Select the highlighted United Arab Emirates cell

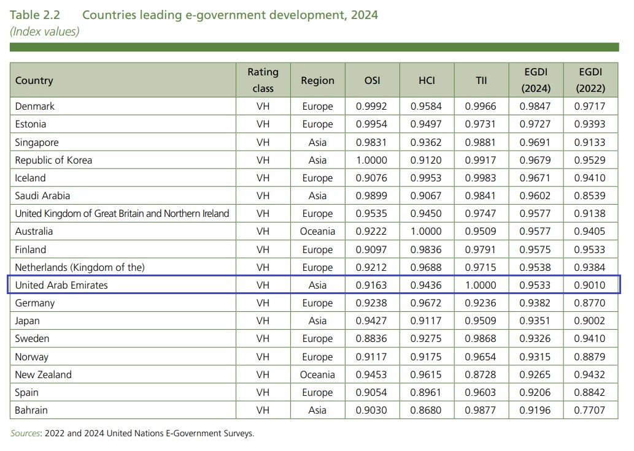61,285
